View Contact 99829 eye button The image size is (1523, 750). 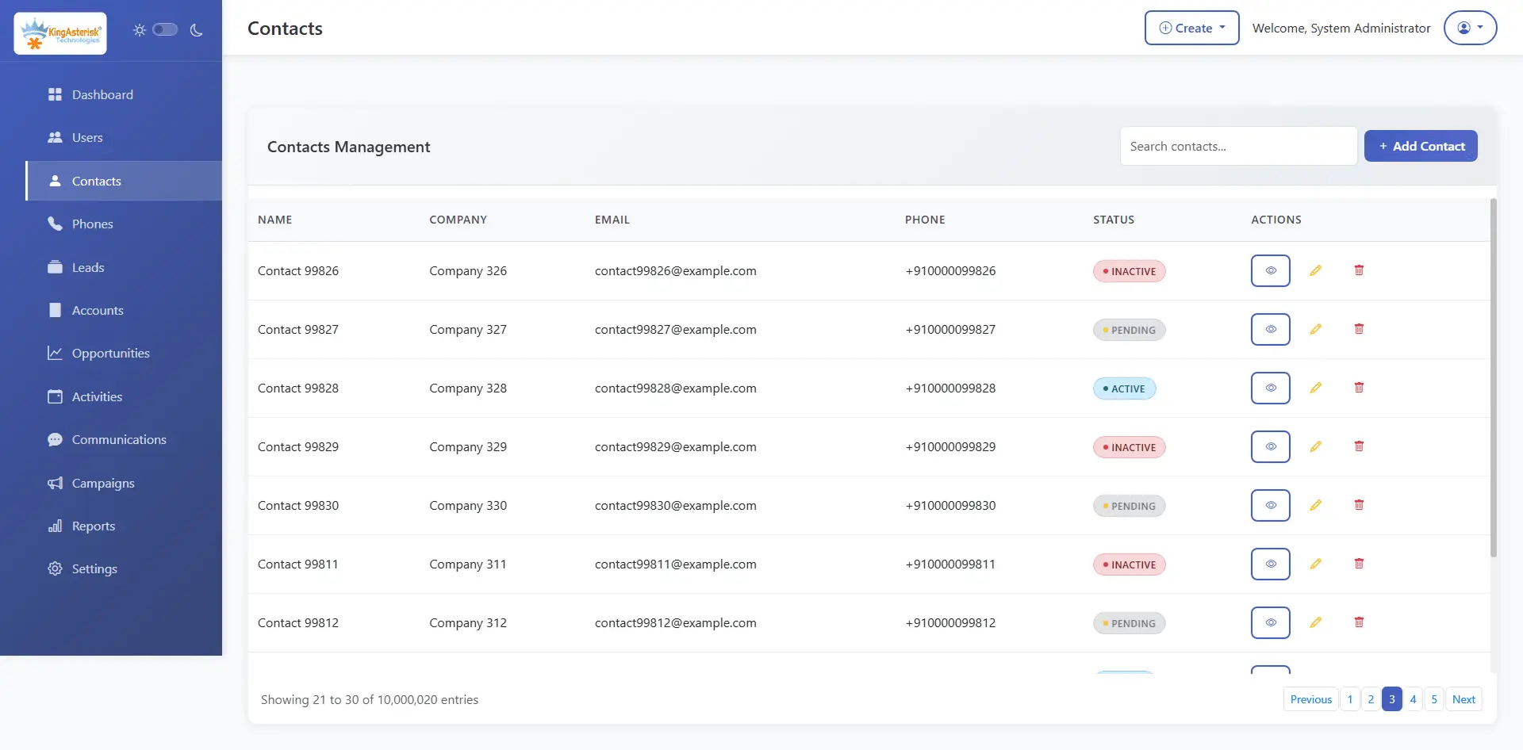[x=1271, y=446]
